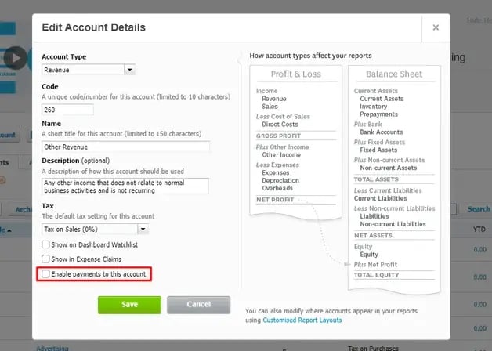The image size is (492, 351).
Task: Click 'NET ASSETS' in Balance Sheet
Action: (373, 236)
